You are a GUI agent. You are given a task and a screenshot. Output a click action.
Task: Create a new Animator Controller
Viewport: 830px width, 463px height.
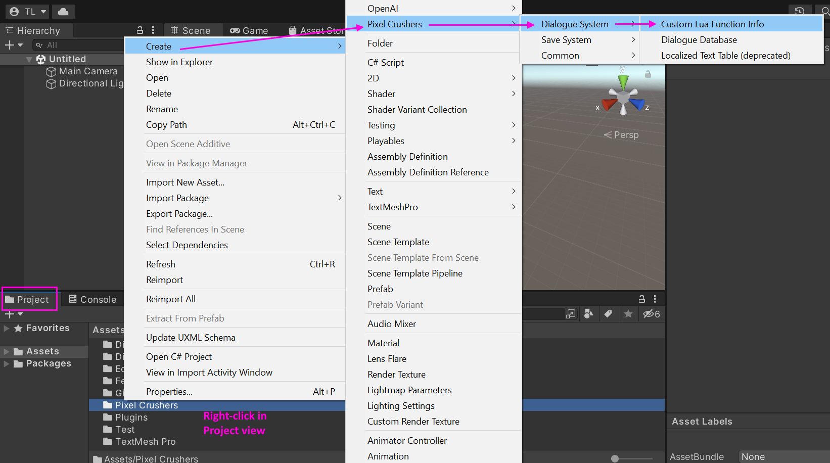(433, 440)
